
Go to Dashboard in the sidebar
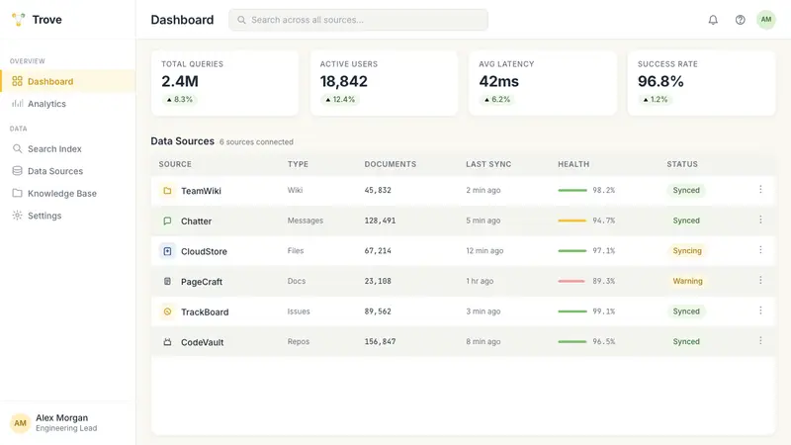coord(67,81)
